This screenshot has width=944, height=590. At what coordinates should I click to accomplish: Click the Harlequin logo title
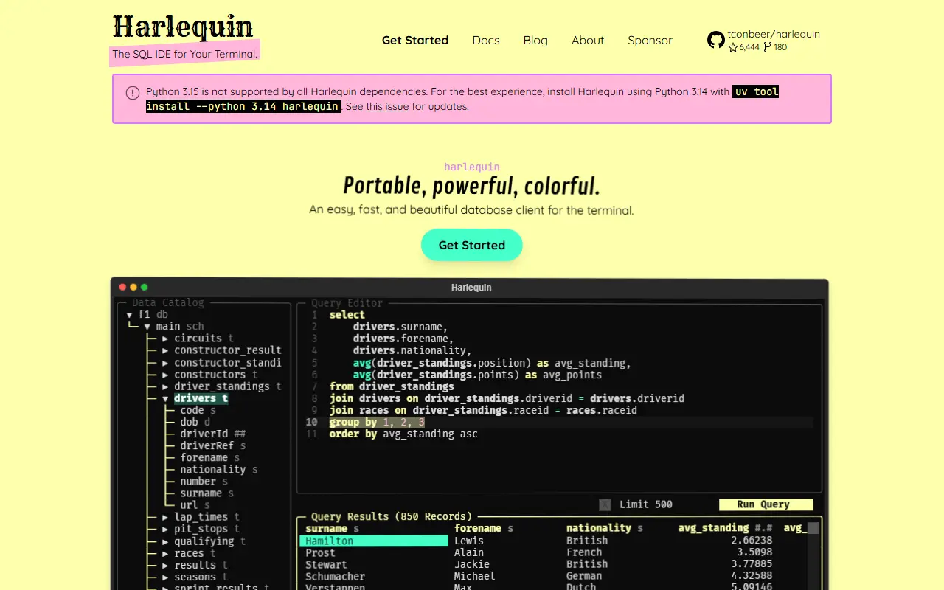(x=183, y=27)
